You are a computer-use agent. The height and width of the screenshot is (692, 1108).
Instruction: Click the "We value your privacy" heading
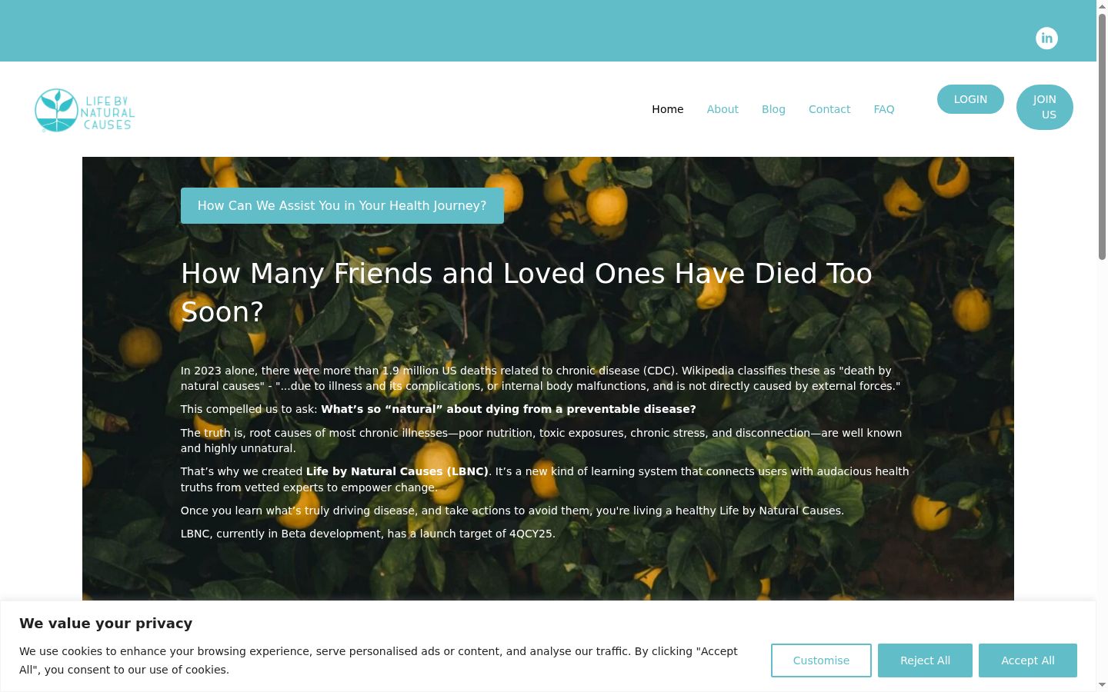click(x=105, y=624)
